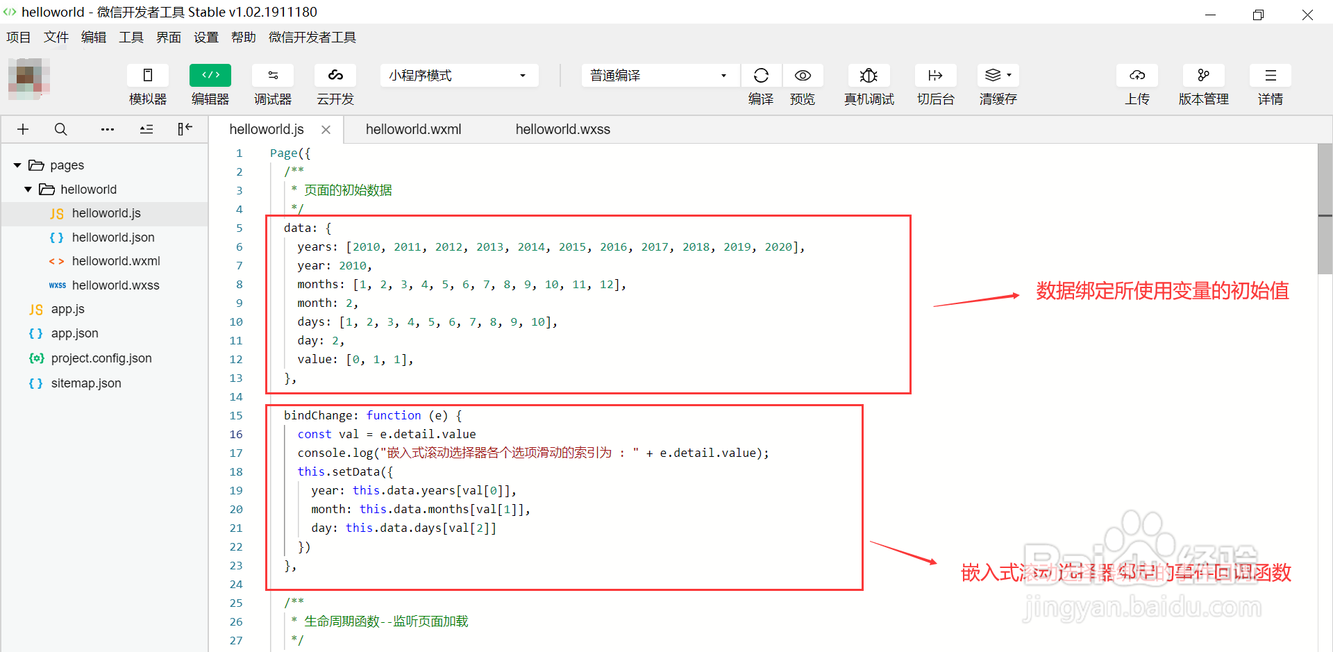Open helloworld.wxss in the file tree

coord(105,285)
